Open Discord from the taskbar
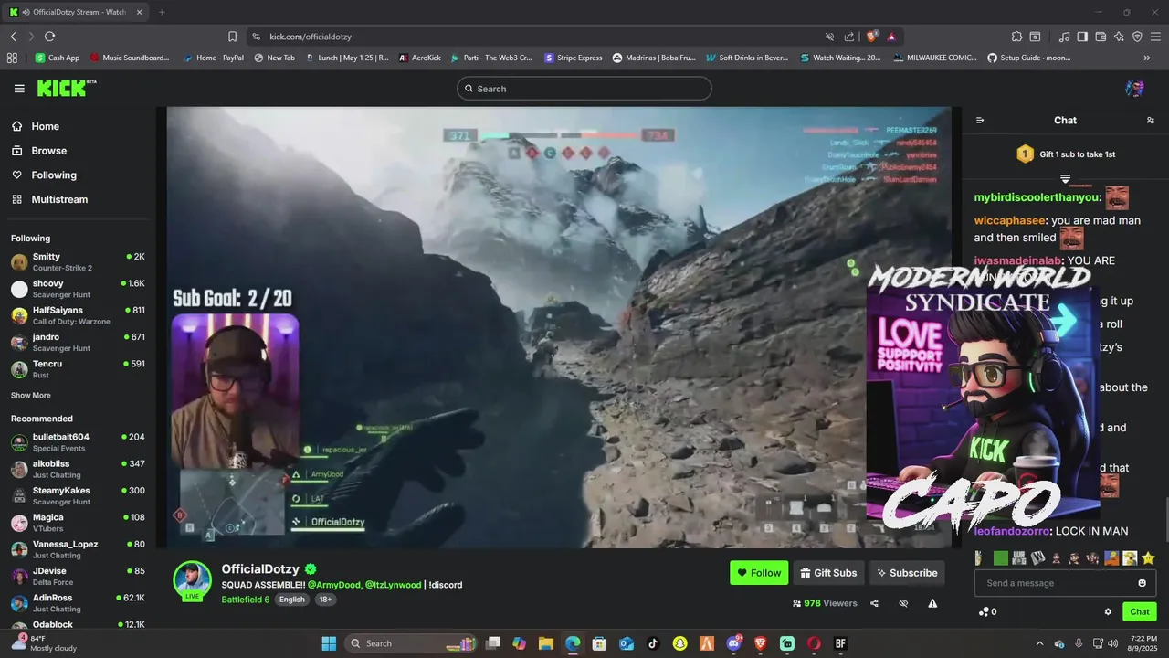 click(x=733, y=643)
